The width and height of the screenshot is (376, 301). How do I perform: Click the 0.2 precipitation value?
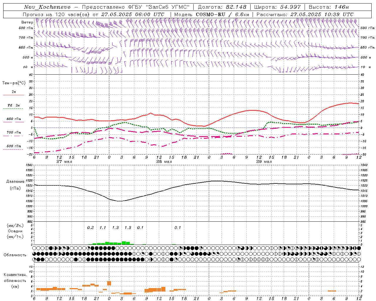[90, 228]
